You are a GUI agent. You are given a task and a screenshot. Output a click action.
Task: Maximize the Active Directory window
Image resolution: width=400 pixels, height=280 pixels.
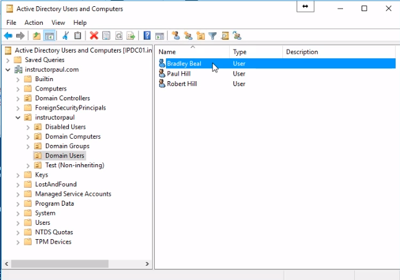(x=364, y=9)
